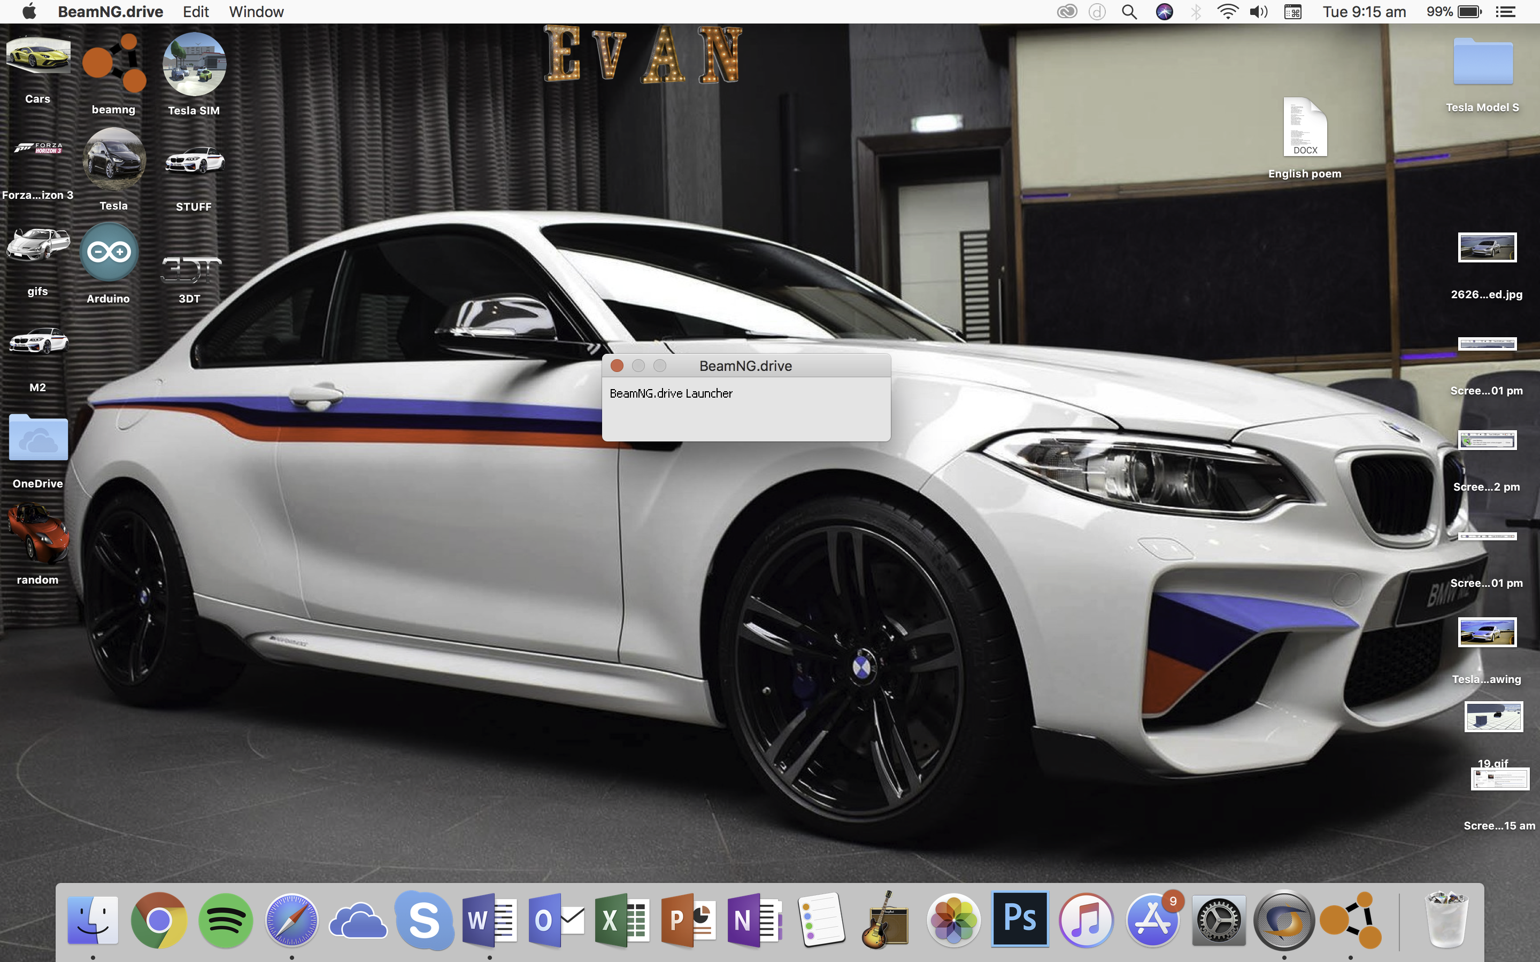Launch OneNote from the Dock
This screenshot has width=1540, height=962.
[754, 920]
